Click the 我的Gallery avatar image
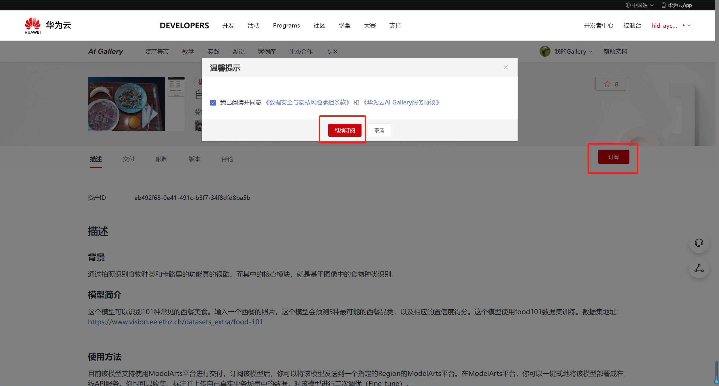The image size is (719, 386). 545,51
